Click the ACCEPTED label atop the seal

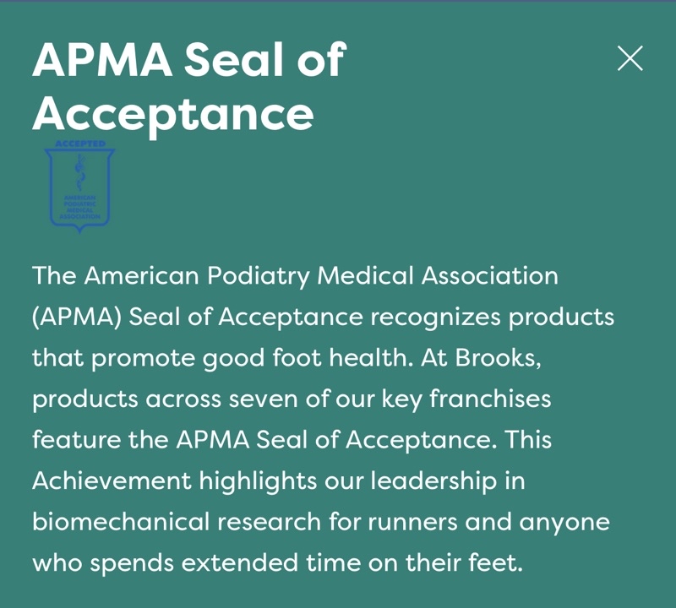(80, 144)
